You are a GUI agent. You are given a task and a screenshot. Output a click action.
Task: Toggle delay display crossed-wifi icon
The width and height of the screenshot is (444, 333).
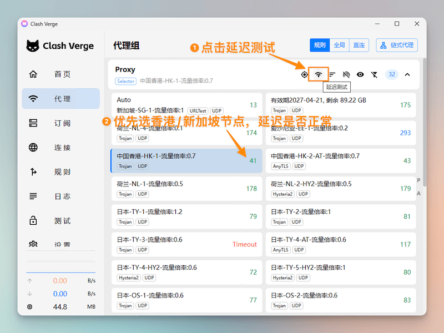pyautogui.click(x=346, y=74)
